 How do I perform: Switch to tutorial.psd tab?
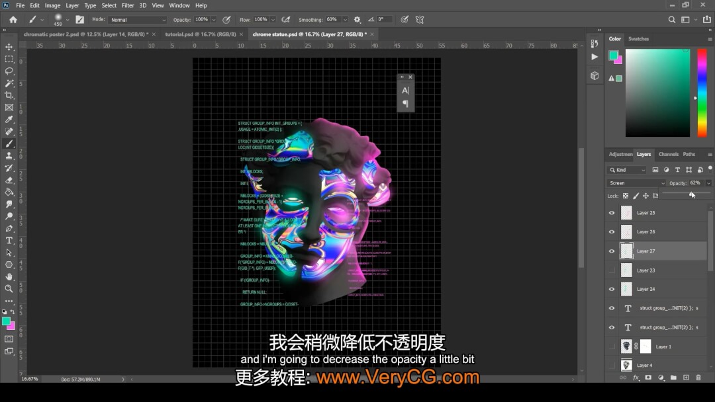click(x=200, y=34)
